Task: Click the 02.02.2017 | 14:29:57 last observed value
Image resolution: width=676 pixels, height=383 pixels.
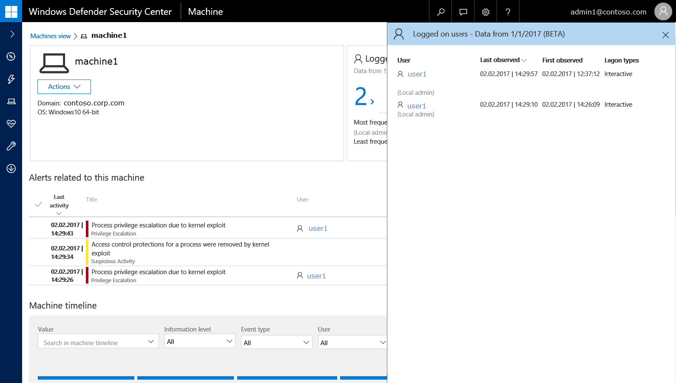Action: point(508,74)
